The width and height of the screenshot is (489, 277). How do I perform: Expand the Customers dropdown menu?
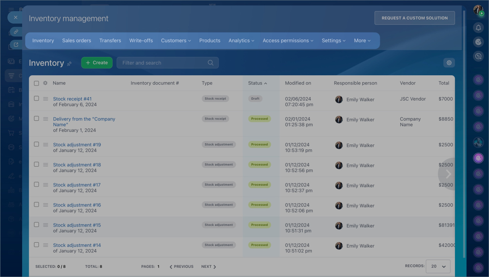(176, 40)
